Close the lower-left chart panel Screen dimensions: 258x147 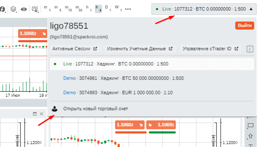[x=42, y=114]
